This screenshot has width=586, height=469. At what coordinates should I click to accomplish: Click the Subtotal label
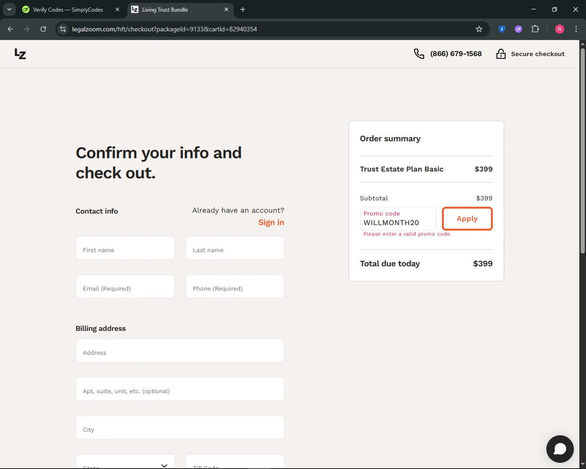(374, 198)
